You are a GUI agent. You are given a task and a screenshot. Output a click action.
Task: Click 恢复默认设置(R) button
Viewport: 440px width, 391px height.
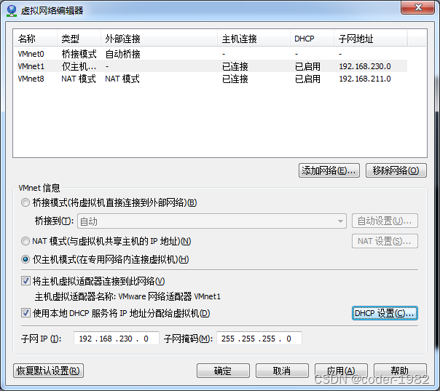coord(48,371)
